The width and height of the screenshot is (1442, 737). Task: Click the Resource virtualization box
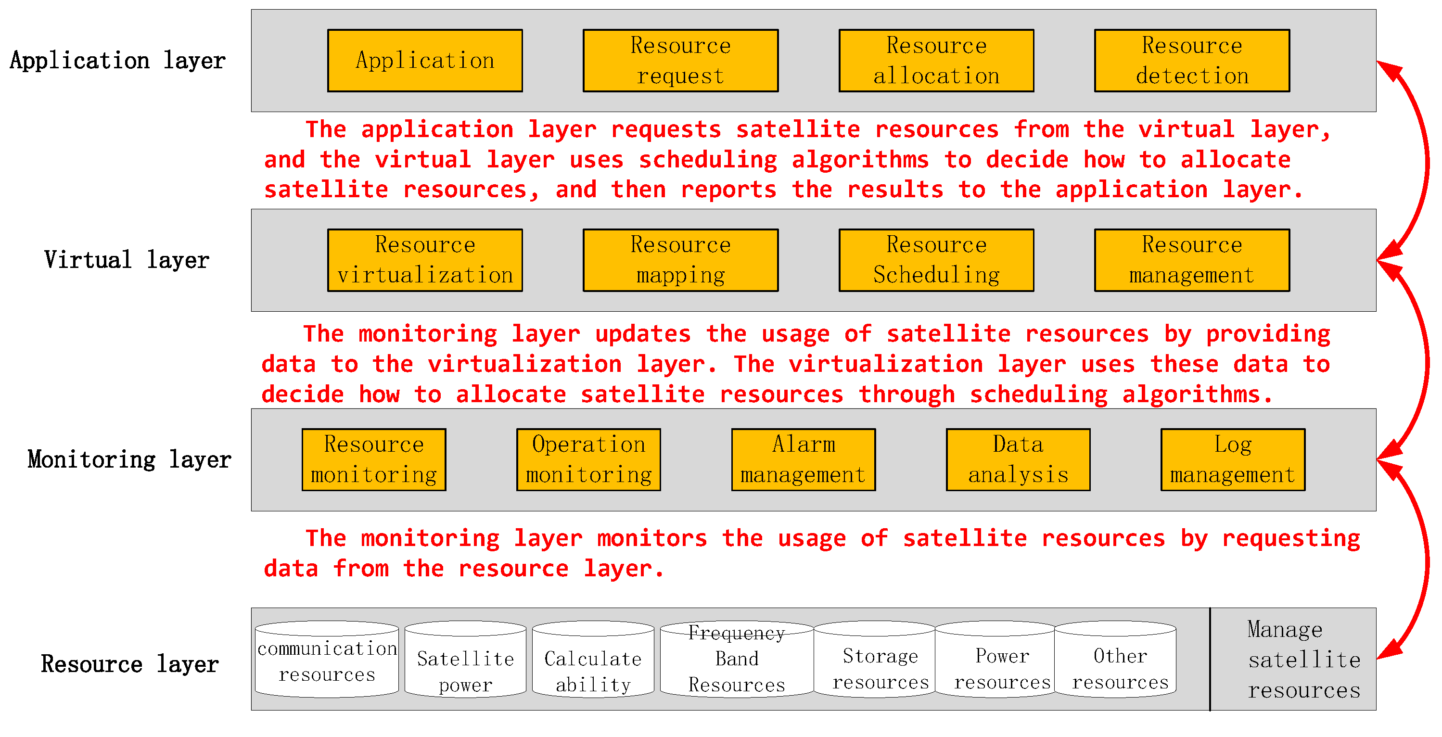425,260
